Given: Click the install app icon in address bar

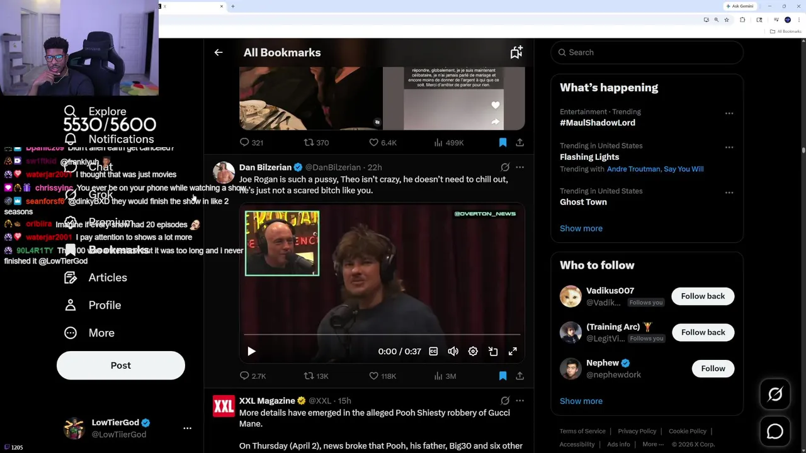Looking at the screenshot, I should pyautogui.click(x=706, y=20).
